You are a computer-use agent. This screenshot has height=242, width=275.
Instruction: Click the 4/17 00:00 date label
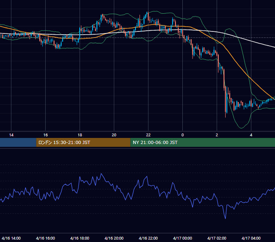coord(182,238)
